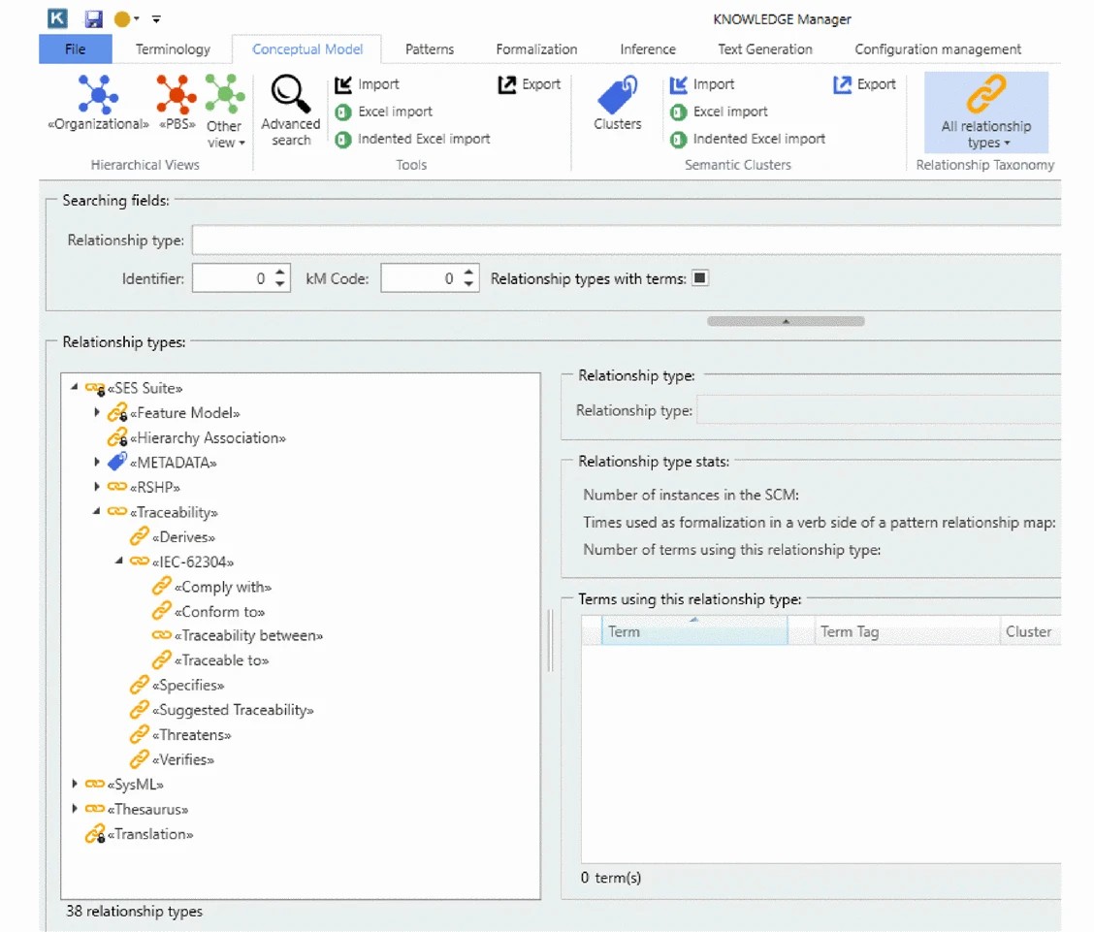Screen dimensions: 1094x932
Task: Open the File menu
Action: 75,48
